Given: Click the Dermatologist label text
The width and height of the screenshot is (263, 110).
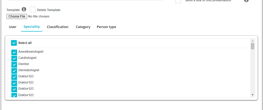Looking at the screenshot, I should (x=29, y=70).
